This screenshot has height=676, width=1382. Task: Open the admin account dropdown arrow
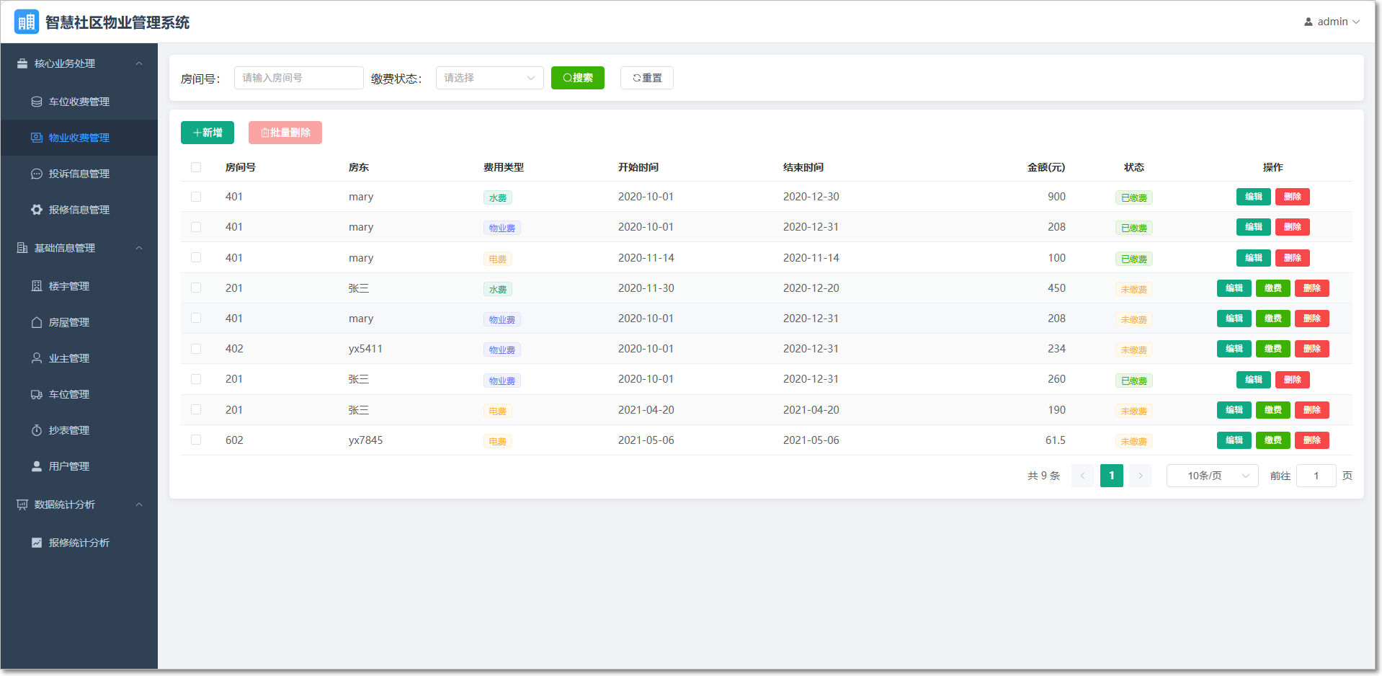click(1356, 22)
